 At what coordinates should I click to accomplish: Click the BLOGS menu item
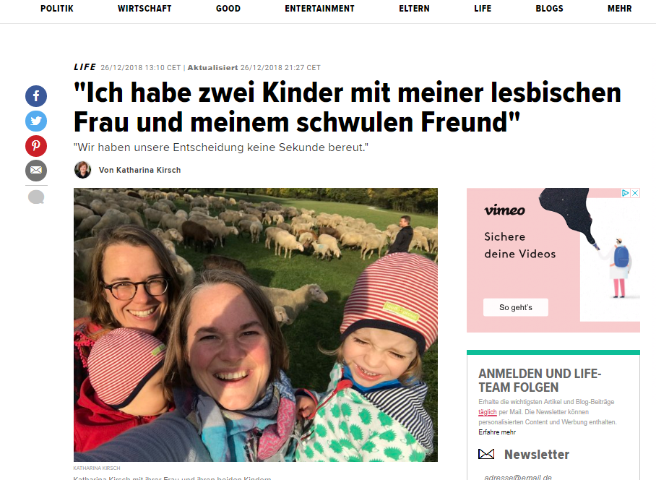(x=549, y=9)
